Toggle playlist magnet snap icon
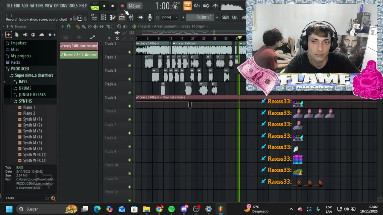 click(x=69, y=27)
